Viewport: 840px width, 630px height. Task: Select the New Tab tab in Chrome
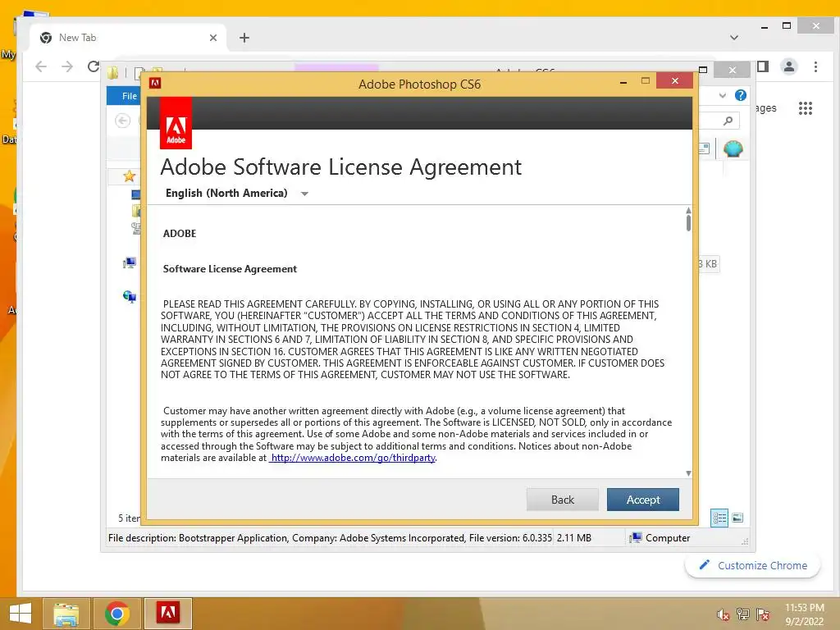click(x=129, y=38)
